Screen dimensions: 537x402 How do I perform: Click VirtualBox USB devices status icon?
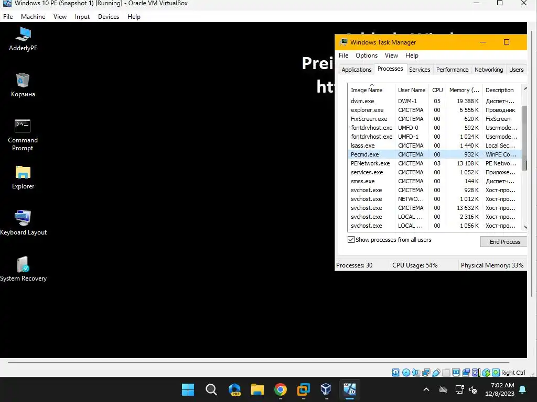tap(436, 373)
